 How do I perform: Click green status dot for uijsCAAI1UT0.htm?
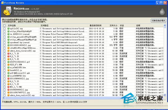(x=8, y=67)
